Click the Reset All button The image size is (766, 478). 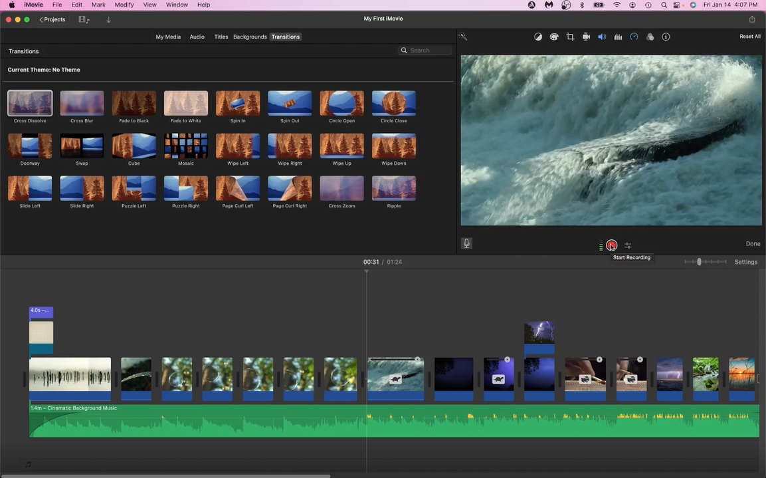point(750,37)
